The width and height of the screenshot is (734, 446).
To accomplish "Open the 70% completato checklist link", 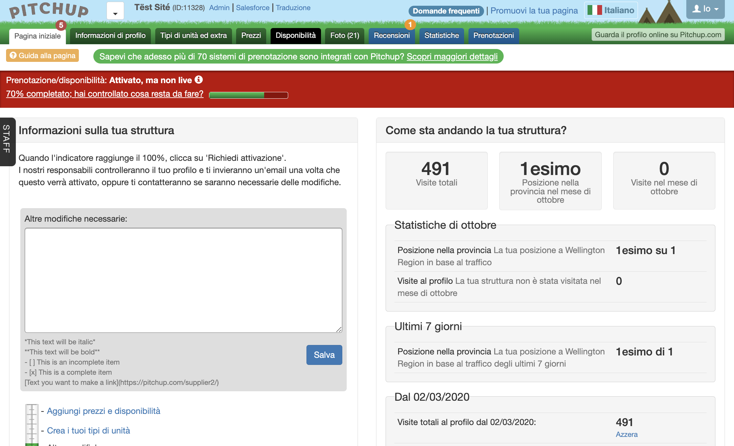I will pos(105,94).
